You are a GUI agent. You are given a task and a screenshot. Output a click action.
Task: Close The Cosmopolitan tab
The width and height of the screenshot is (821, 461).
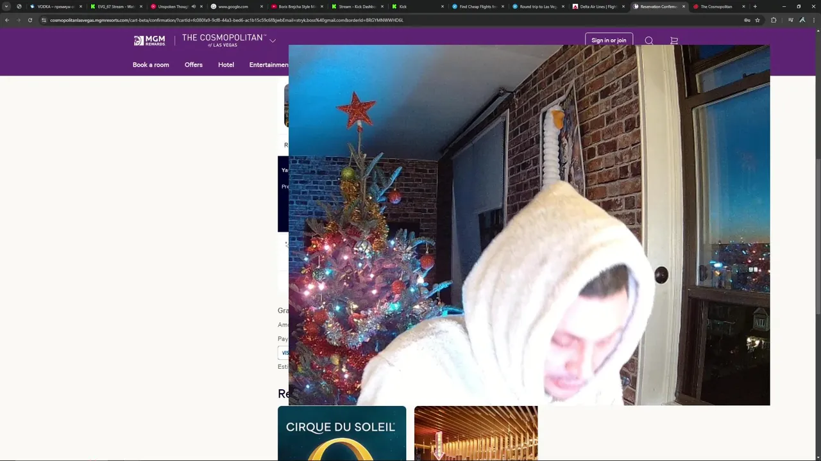[744, 6]
